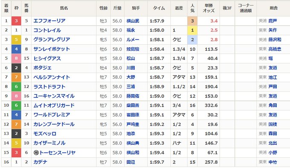Open jockey 田辺 page

coord(131,162)
